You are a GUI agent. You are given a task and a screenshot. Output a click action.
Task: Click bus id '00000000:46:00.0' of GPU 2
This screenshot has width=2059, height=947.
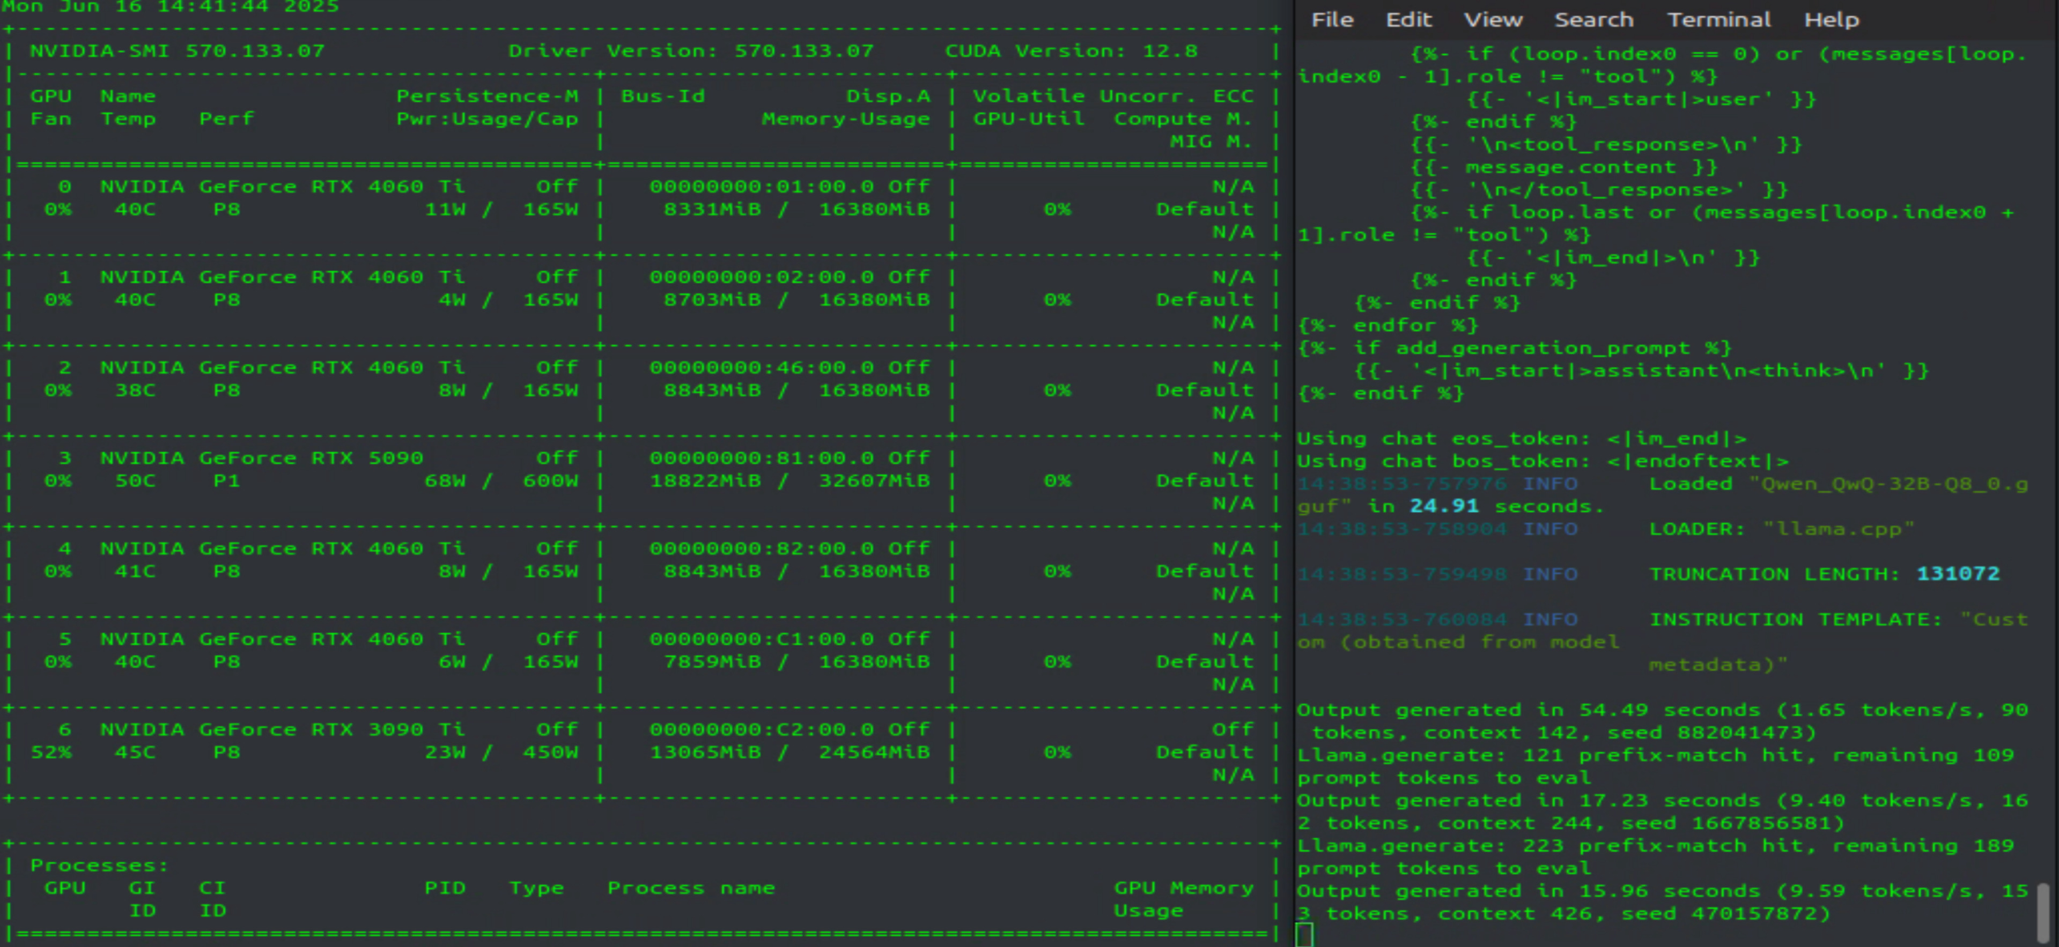[761, 367]
